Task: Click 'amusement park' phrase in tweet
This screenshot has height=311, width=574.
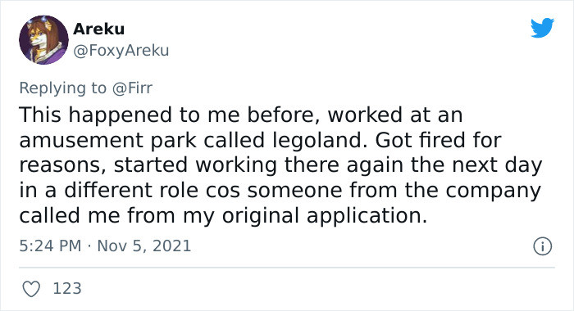Action: point(108,141)
